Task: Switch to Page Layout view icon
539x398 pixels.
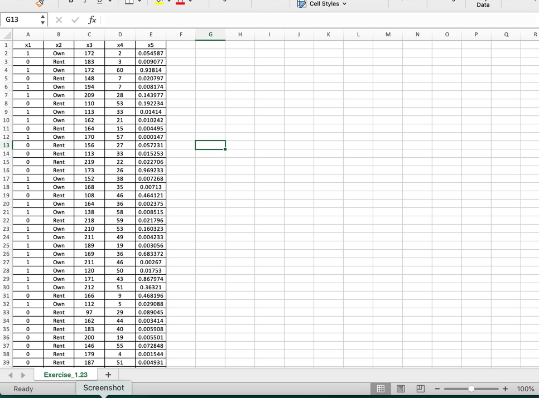Action: click(x=401, y=389)
